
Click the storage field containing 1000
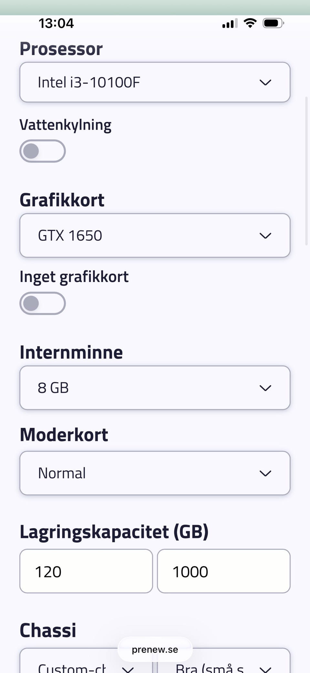coord(223,571)
